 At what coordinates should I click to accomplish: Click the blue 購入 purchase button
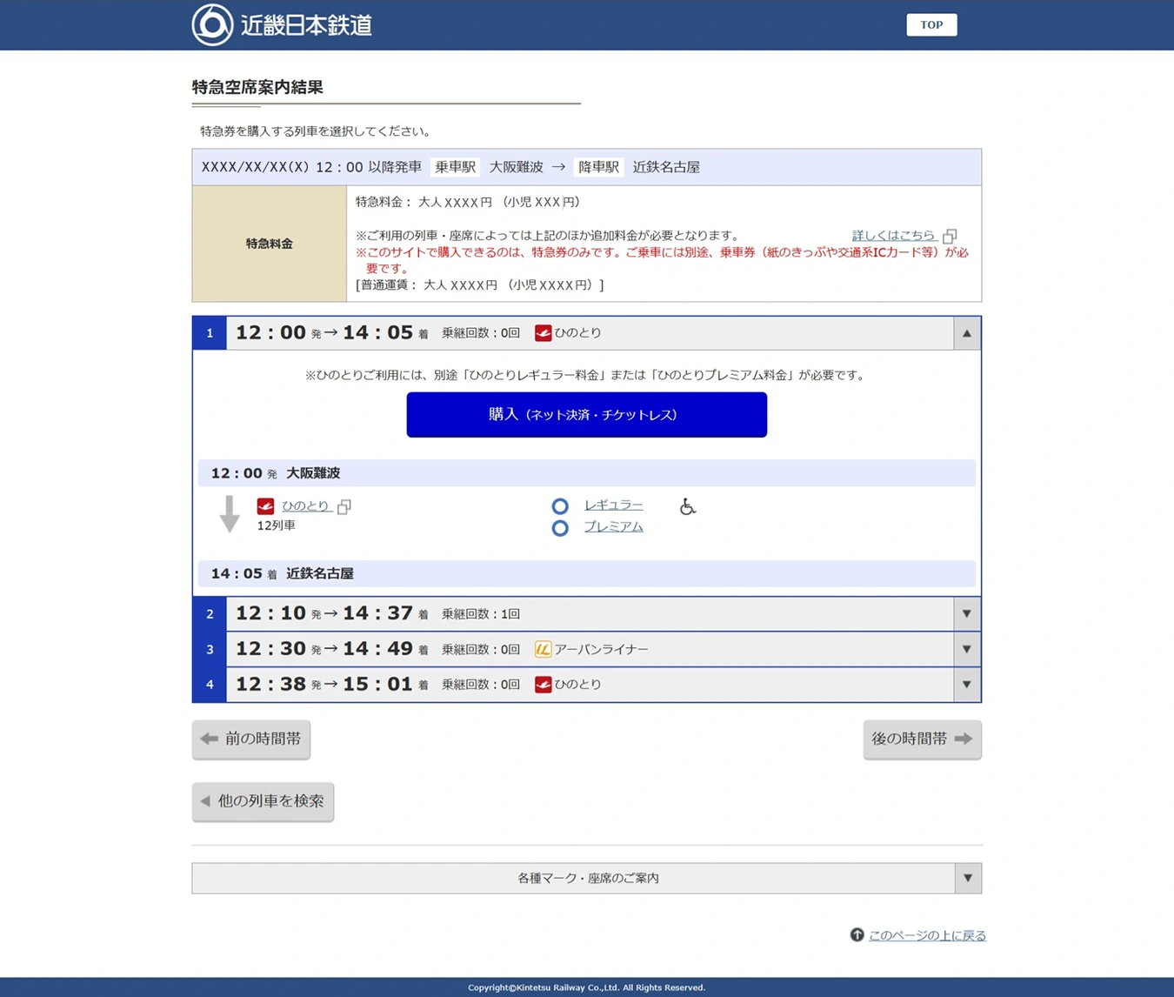(587, 414)
